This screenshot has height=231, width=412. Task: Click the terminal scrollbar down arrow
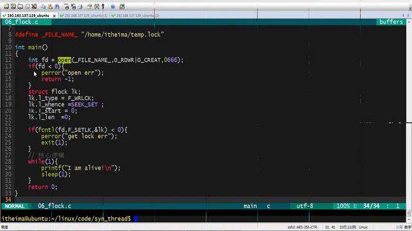[409, 219]
